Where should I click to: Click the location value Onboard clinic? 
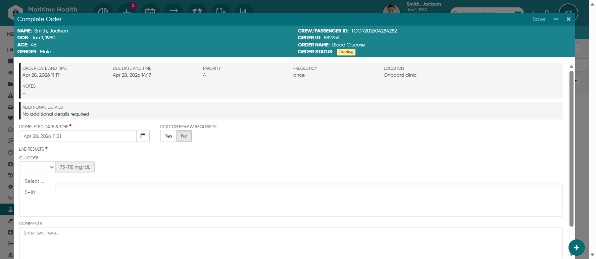tap(400, 75)
